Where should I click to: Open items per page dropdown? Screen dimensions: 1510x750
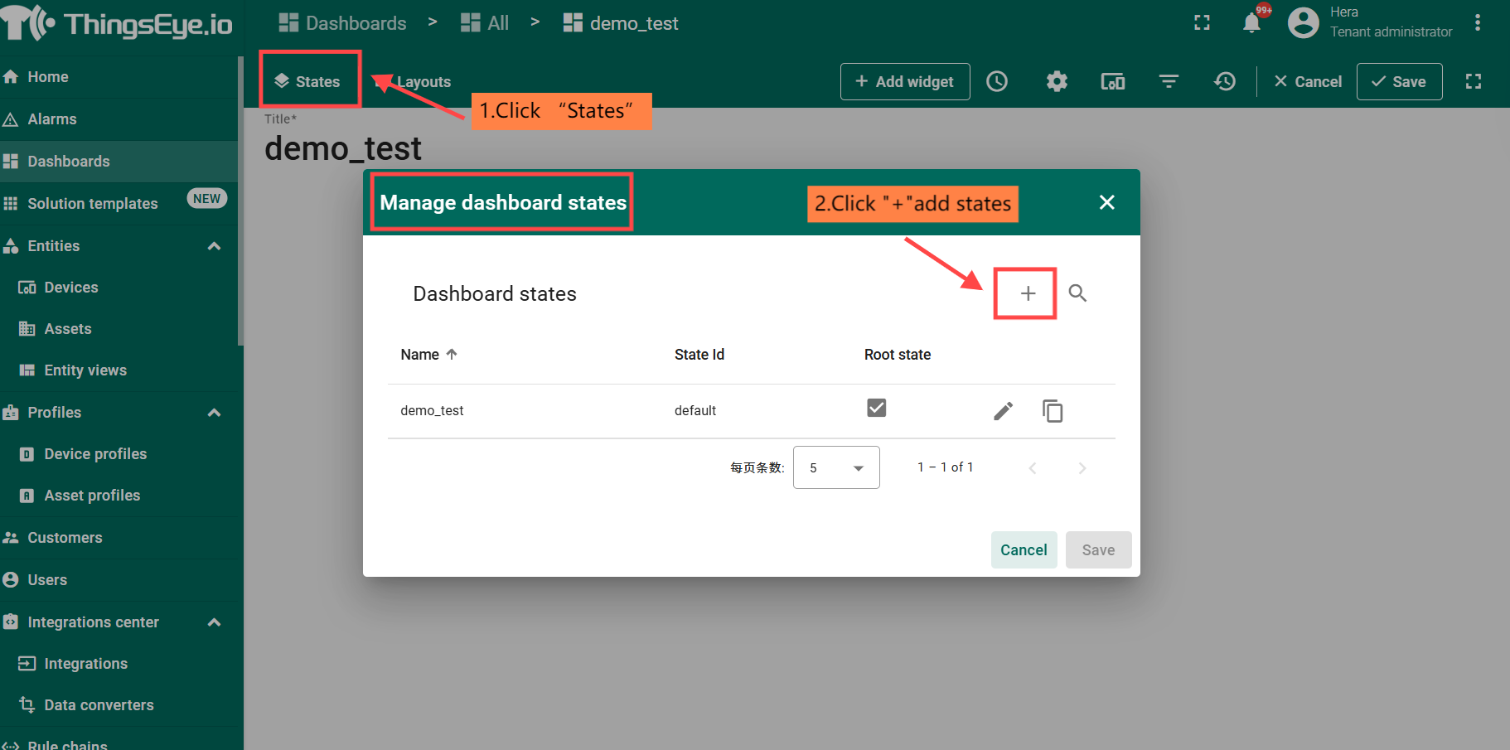[x=835, y=467]
